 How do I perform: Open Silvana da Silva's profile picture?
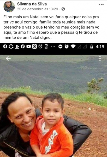coord(9,7)
